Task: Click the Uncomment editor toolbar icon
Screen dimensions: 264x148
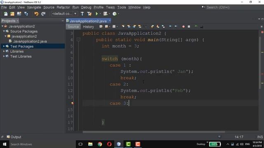Action: (202, 26)
